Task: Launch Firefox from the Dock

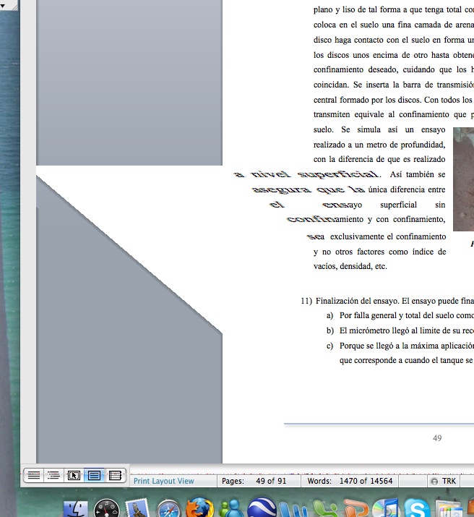Action: (199, 508)
